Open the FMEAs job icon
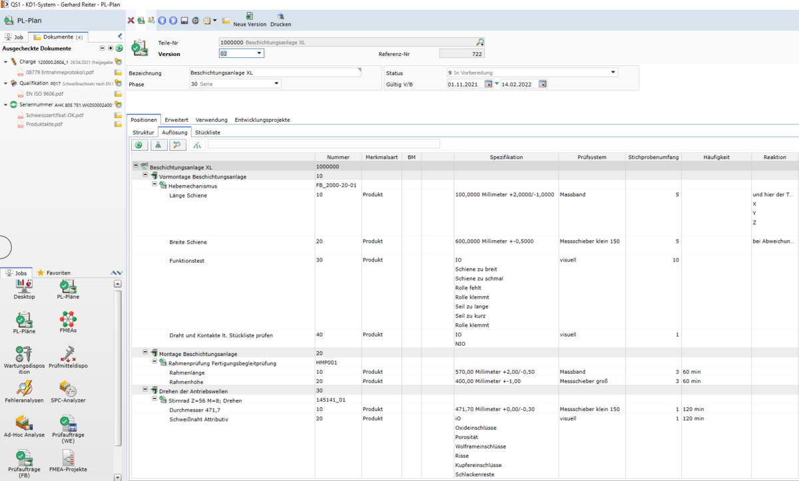Image resolution: width=799 pixels, height=481 pixels. [x=68, y=321]
